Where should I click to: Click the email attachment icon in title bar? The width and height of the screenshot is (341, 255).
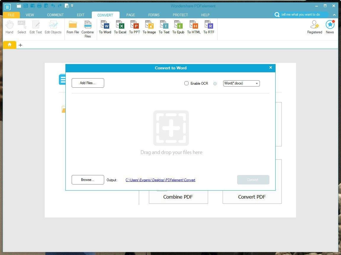(x=33, y=6)
